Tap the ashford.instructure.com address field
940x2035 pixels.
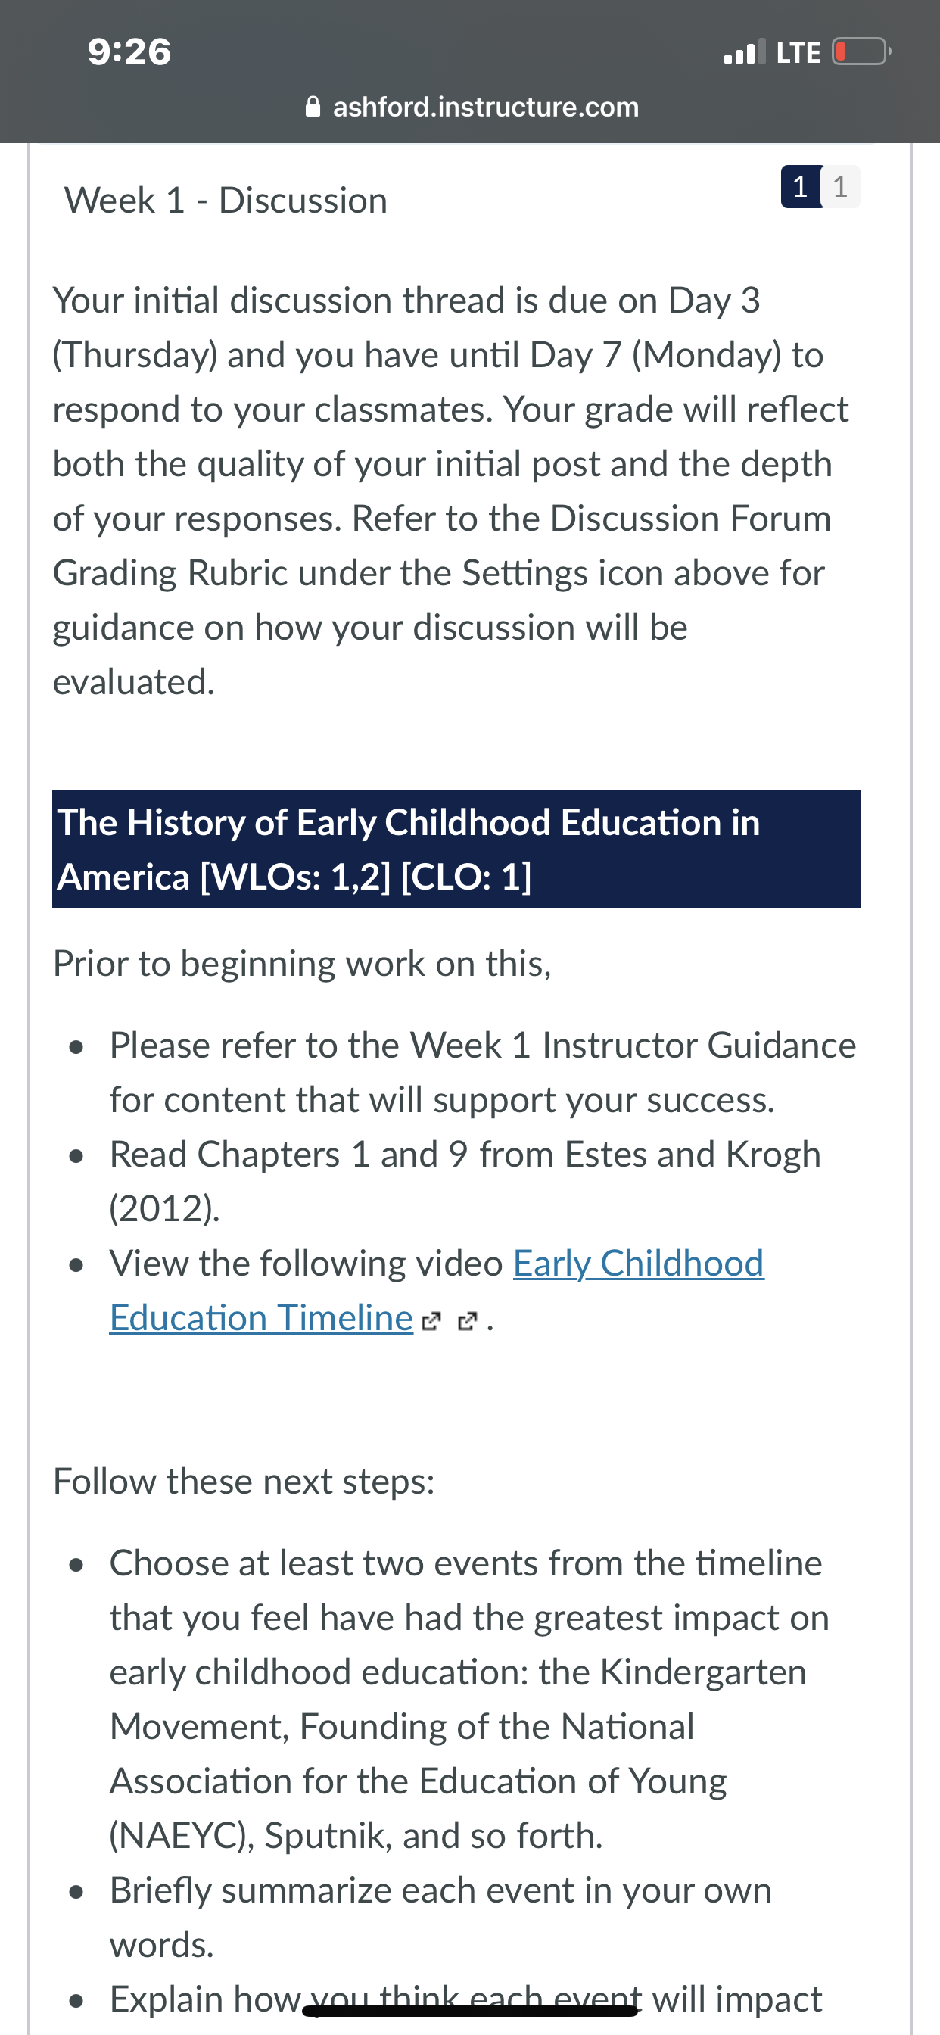tap(472, 107)
